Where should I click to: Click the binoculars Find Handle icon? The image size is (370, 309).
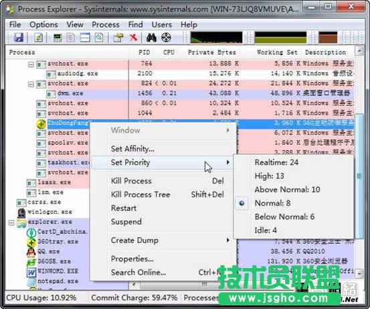pyautogui.click(x=151, y=38)
